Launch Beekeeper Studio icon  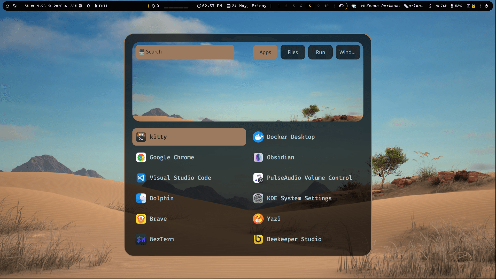pos(258,239)
